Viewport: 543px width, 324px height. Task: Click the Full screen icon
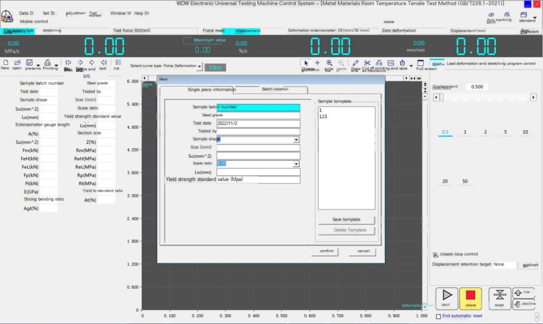pyautogui.click(x=420, y=63)
